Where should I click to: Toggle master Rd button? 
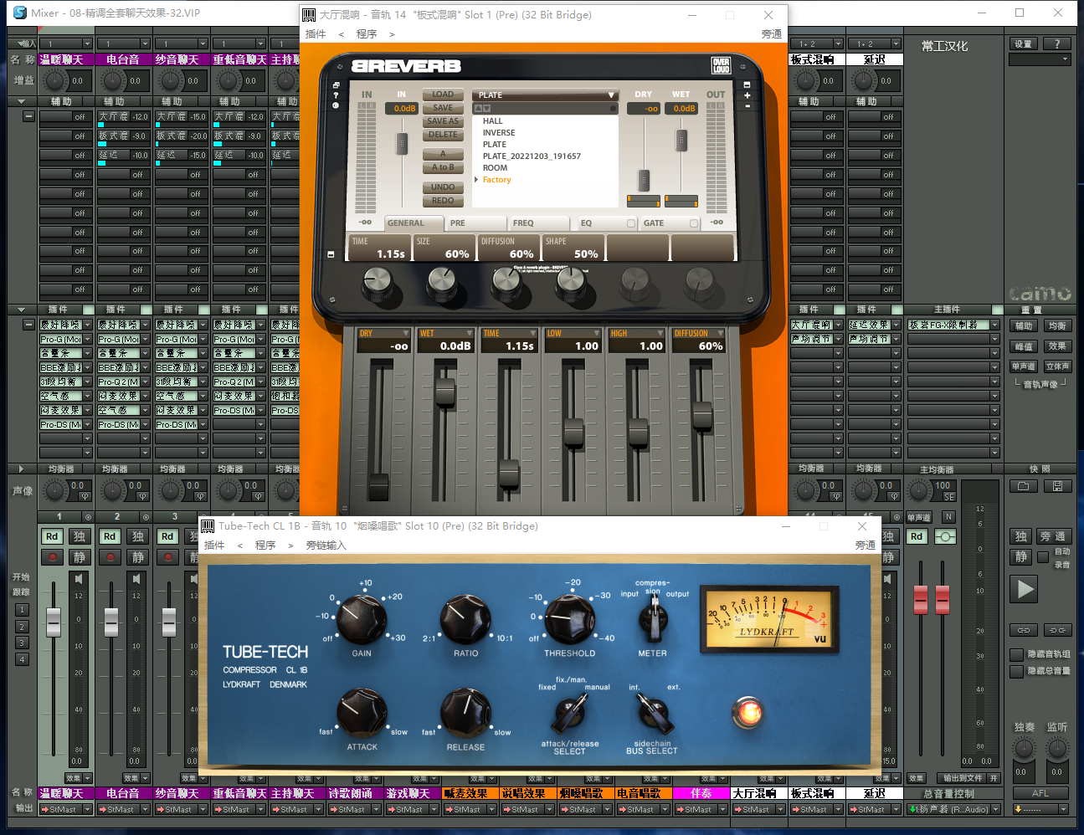[x=917, y=536]
